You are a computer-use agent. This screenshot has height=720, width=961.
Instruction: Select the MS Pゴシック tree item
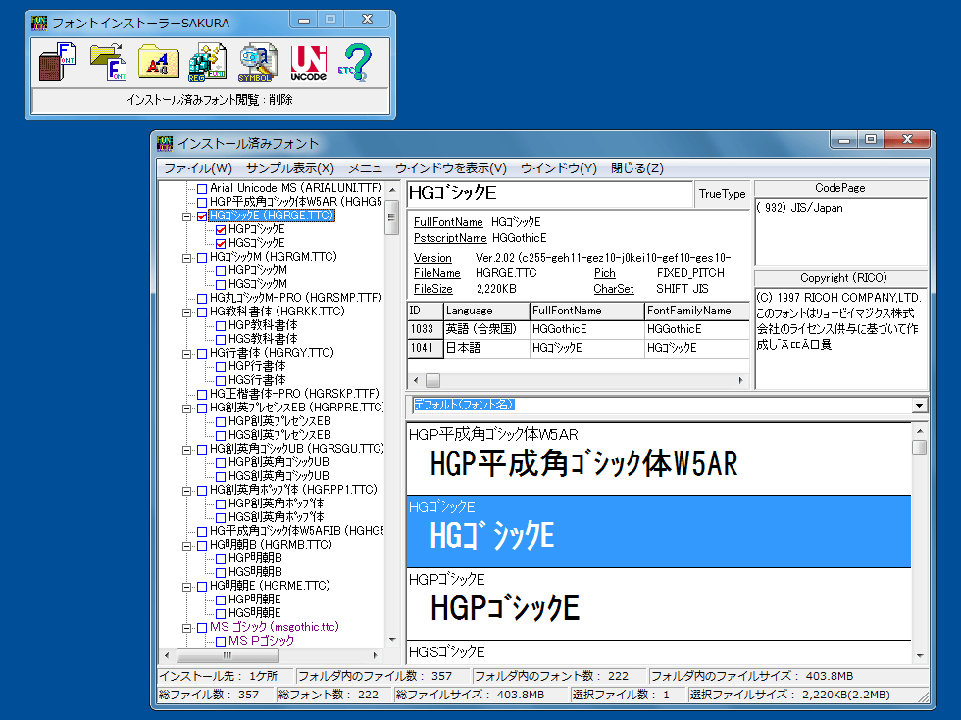click(261, 641)
